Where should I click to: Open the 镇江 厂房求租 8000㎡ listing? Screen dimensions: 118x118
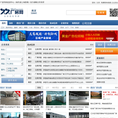point(60,58)
